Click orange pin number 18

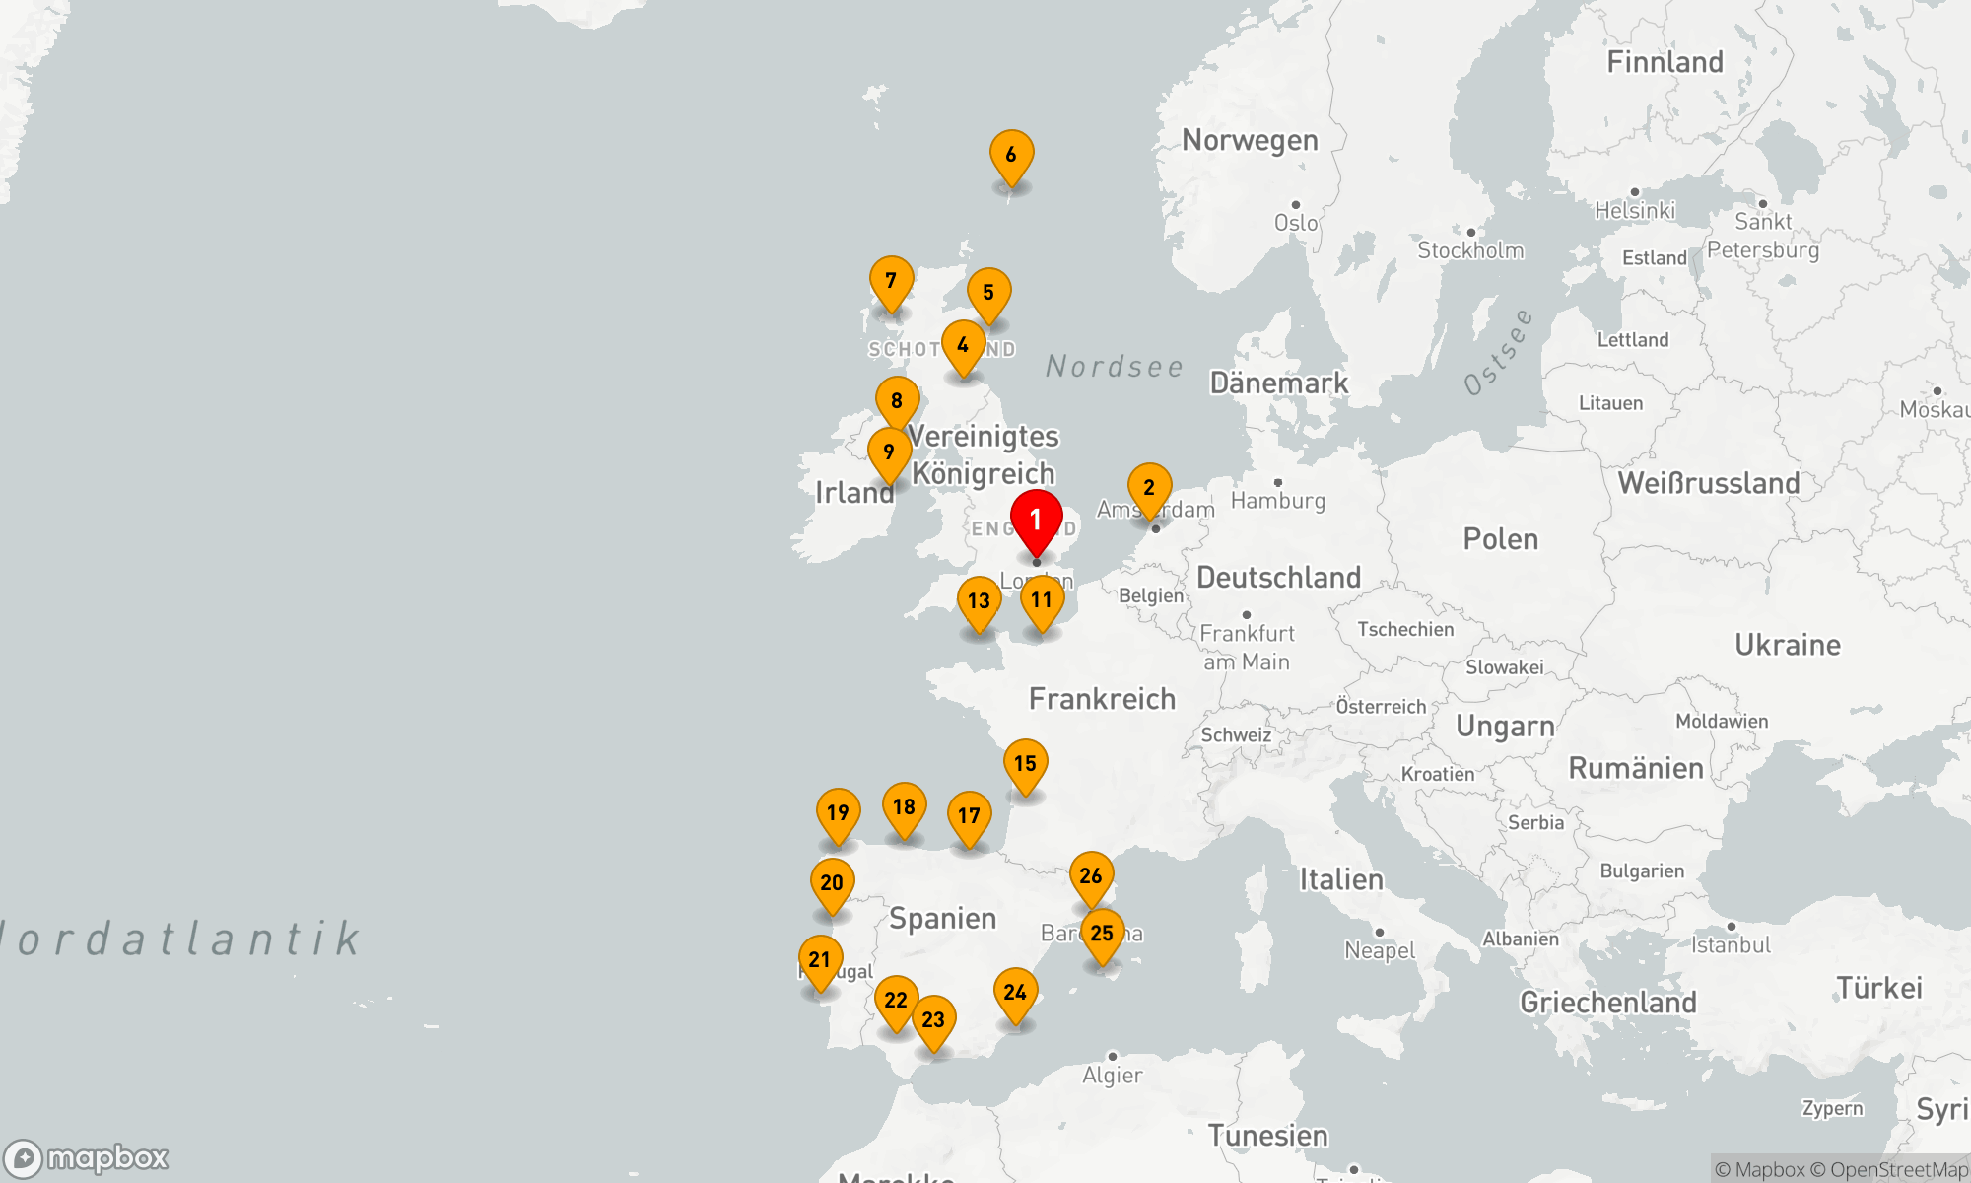(x=904, y=807)
